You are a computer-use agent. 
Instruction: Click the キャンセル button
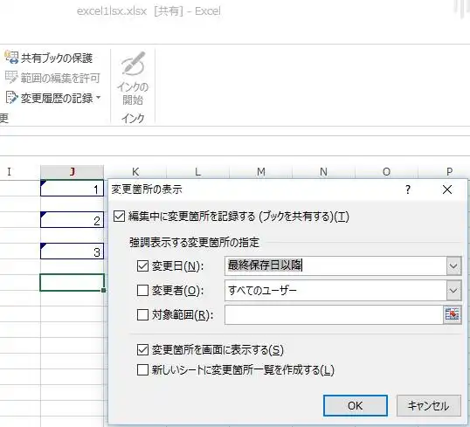pyautogui.click(x=428, y=406)
